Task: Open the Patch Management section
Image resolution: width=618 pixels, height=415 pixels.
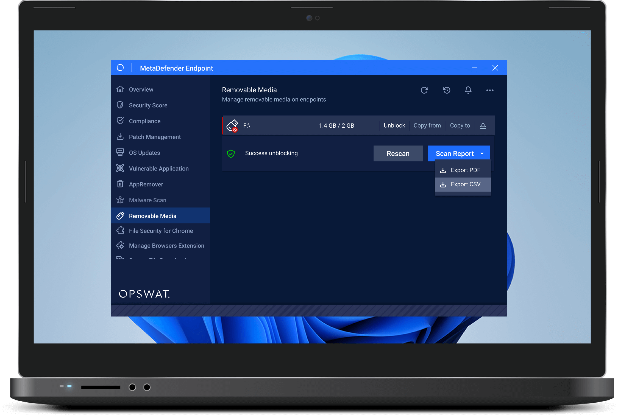Action: pos(155,137)
